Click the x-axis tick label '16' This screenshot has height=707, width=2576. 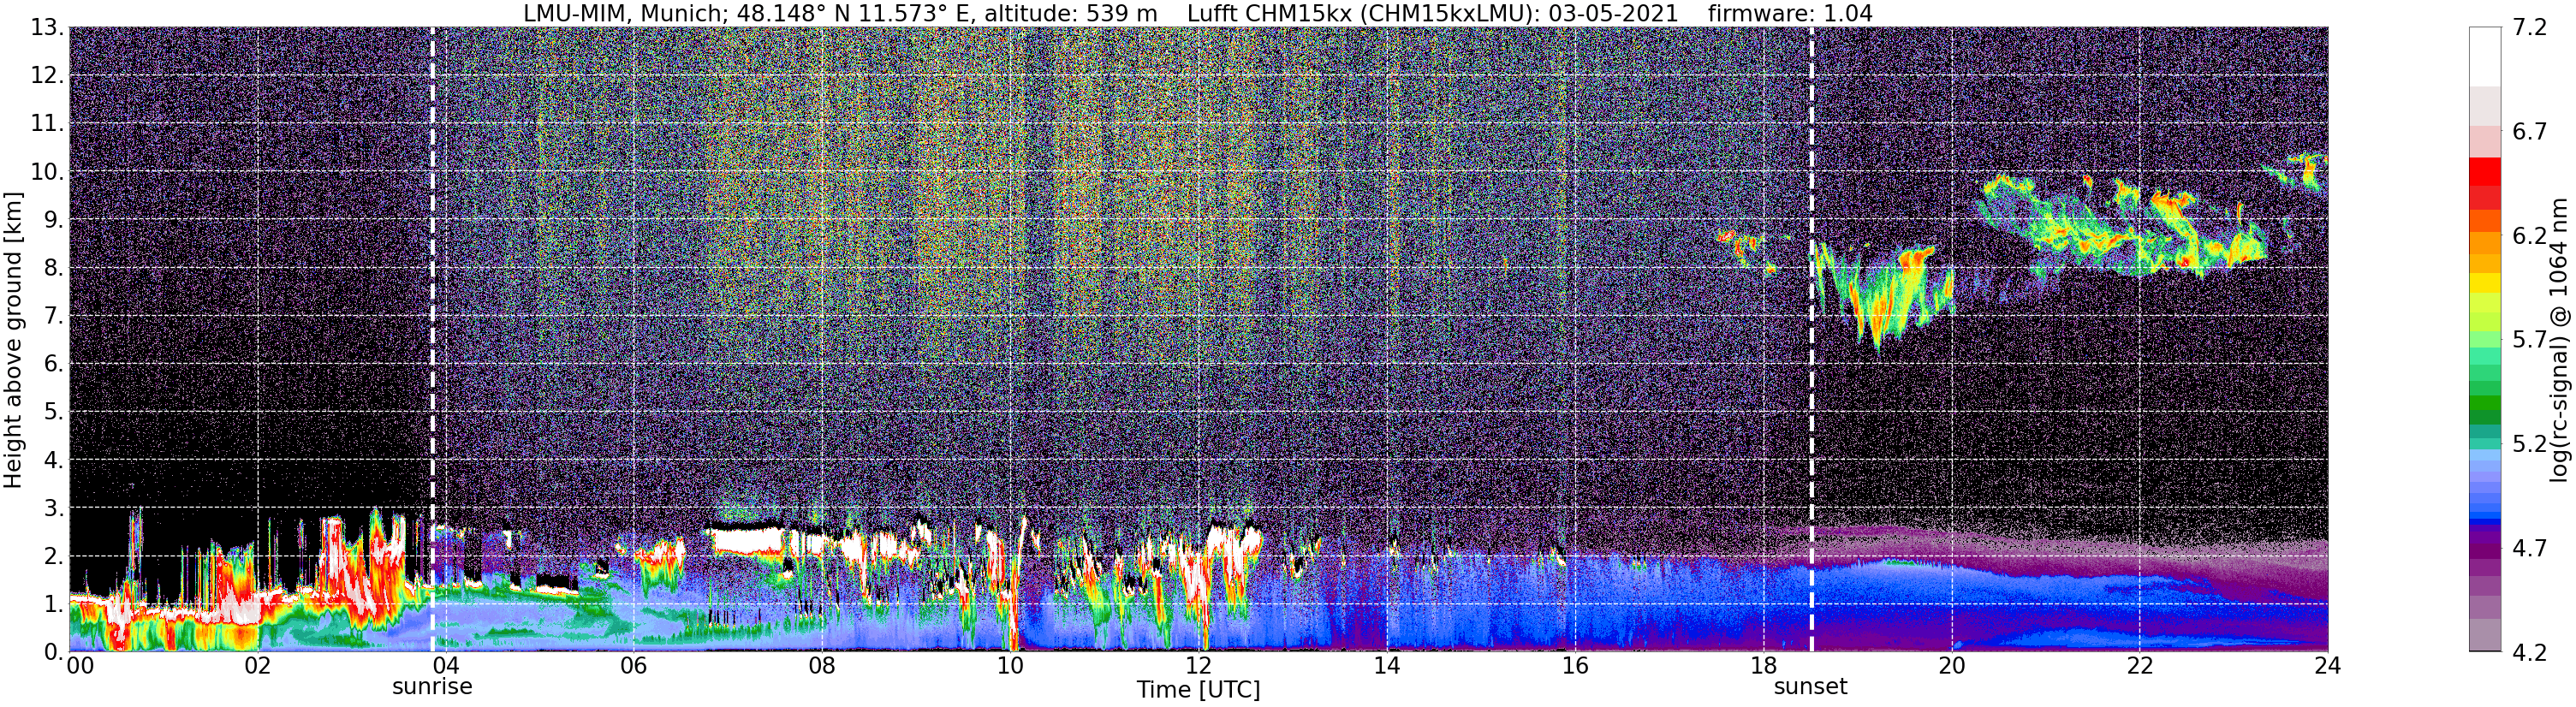point(1575,666)
